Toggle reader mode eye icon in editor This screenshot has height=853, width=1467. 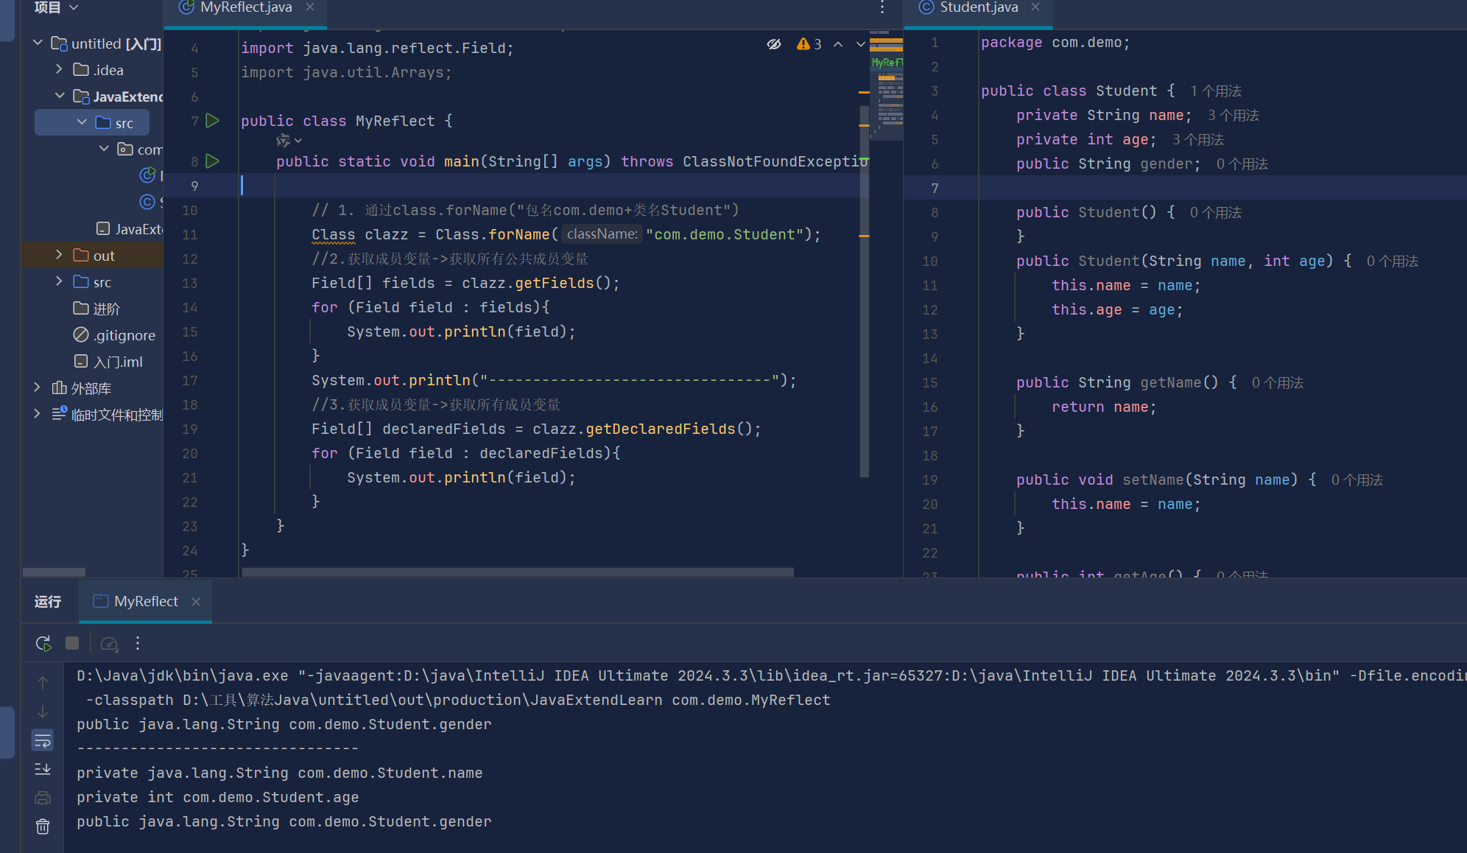[x=773, y=44]
